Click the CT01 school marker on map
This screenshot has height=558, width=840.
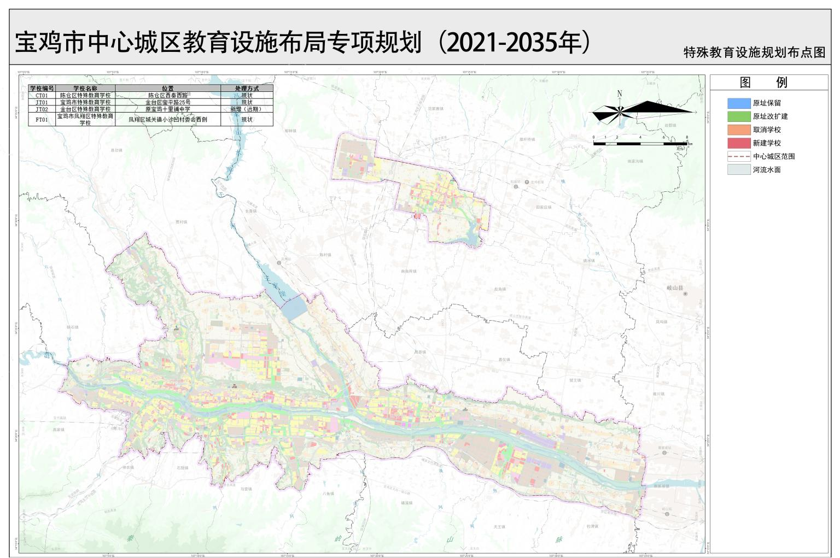point(465,409)
